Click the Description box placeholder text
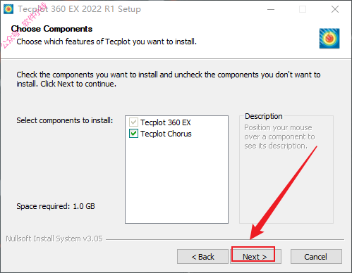Screen dimensions: 352x273 point(279,136)
